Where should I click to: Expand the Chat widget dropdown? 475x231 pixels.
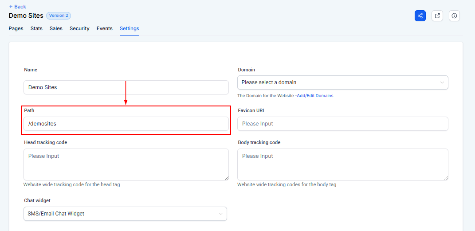pyautogui.click(x=125, y=214)
